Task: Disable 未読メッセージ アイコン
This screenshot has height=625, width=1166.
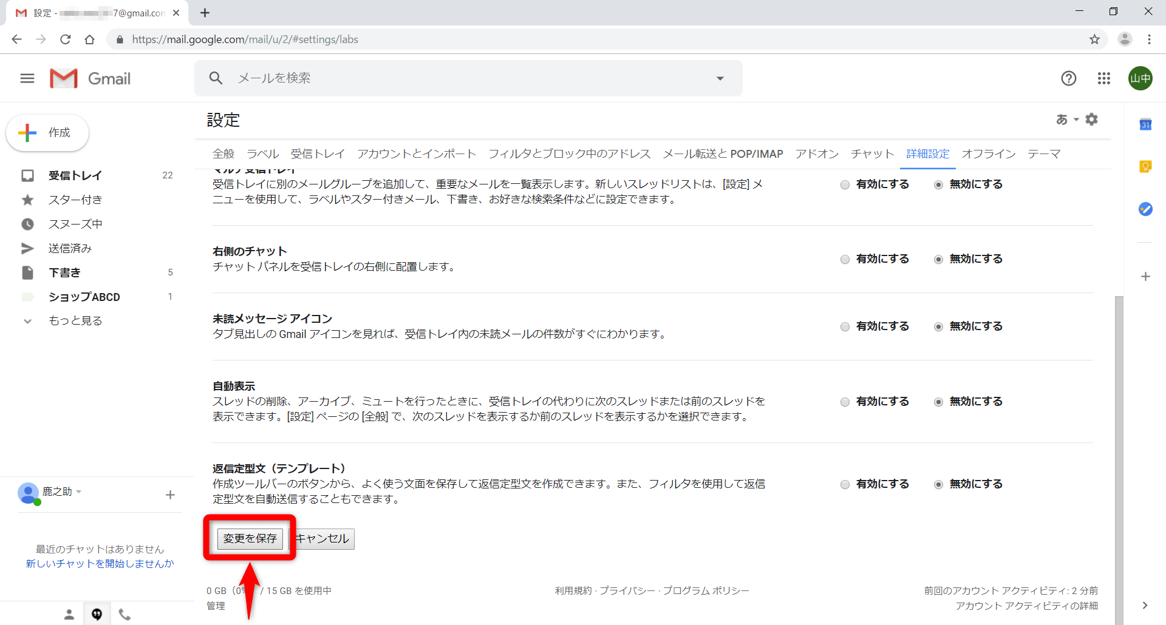Action: 938,326
